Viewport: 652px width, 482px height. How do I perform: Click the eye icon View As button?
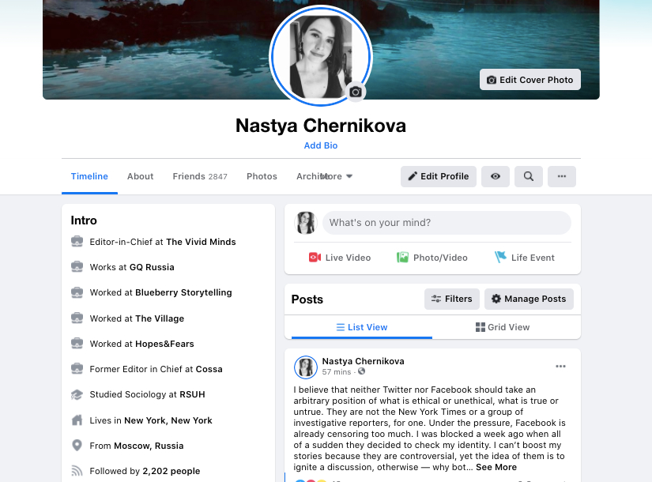tap(496, 176)
